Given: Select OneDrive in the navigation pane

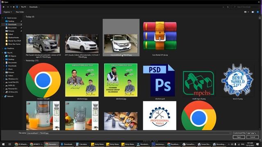Looking at the screenshot, I should 10,49.
